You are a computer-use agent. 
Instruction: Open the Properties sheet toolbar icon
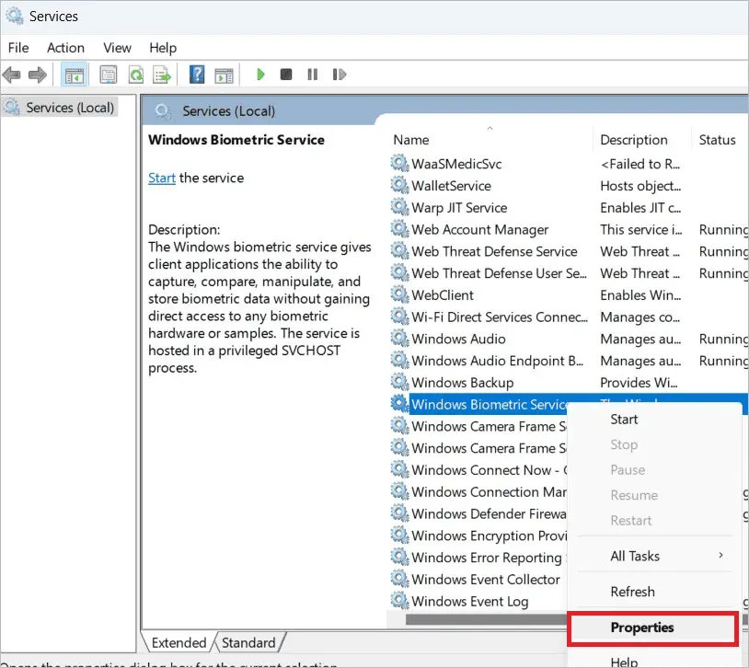click(x=108, y=75)
